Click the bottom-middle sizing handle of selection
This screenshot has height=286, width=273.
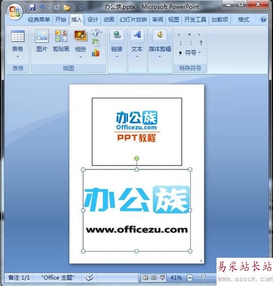(136, 251)
